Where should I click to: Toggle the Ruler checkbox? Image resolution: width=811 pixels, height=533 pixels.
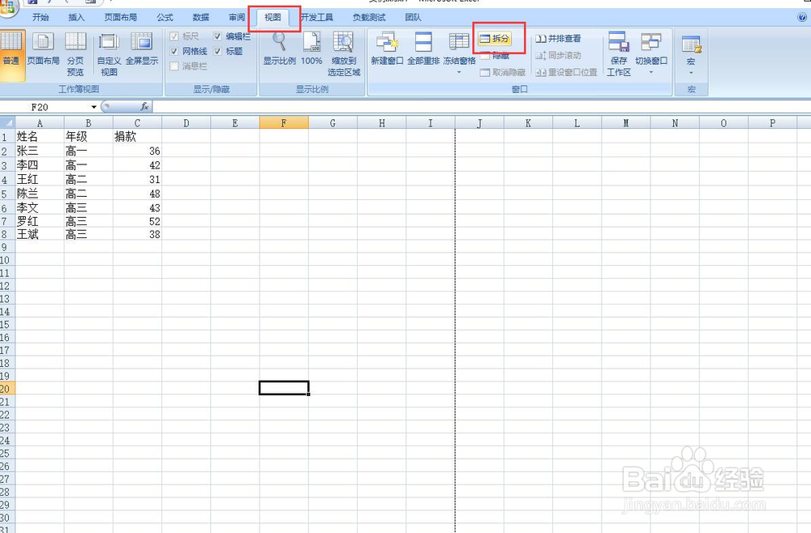click(174, 36)
